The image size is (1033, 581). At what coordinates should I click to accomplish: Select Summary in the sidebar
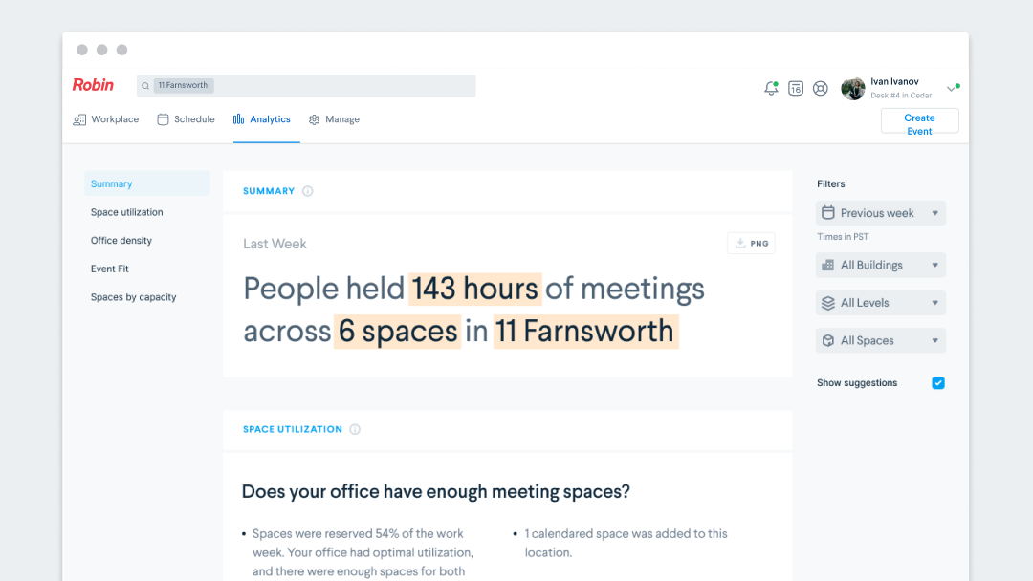pyautogui.click(x=147, y=183)
